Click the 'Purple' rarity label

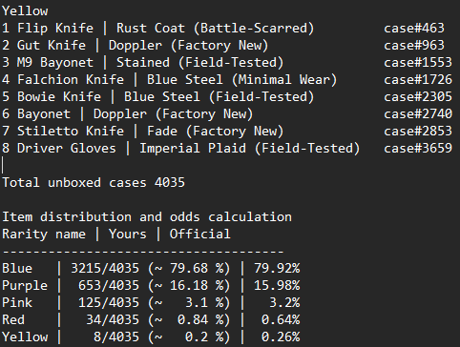coord(25,286)
